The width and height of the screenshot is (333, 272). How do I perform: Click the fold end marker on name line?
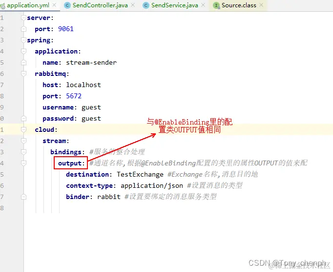(23, 63)
